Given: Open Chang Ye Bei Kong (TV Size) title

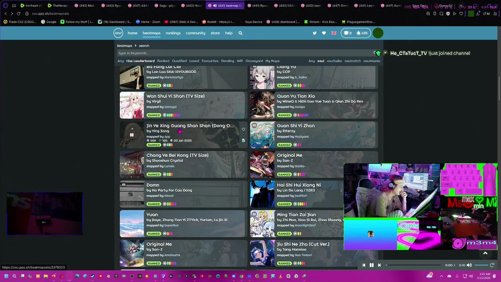Looking at the screenshot, I should [x=177, y=155].
